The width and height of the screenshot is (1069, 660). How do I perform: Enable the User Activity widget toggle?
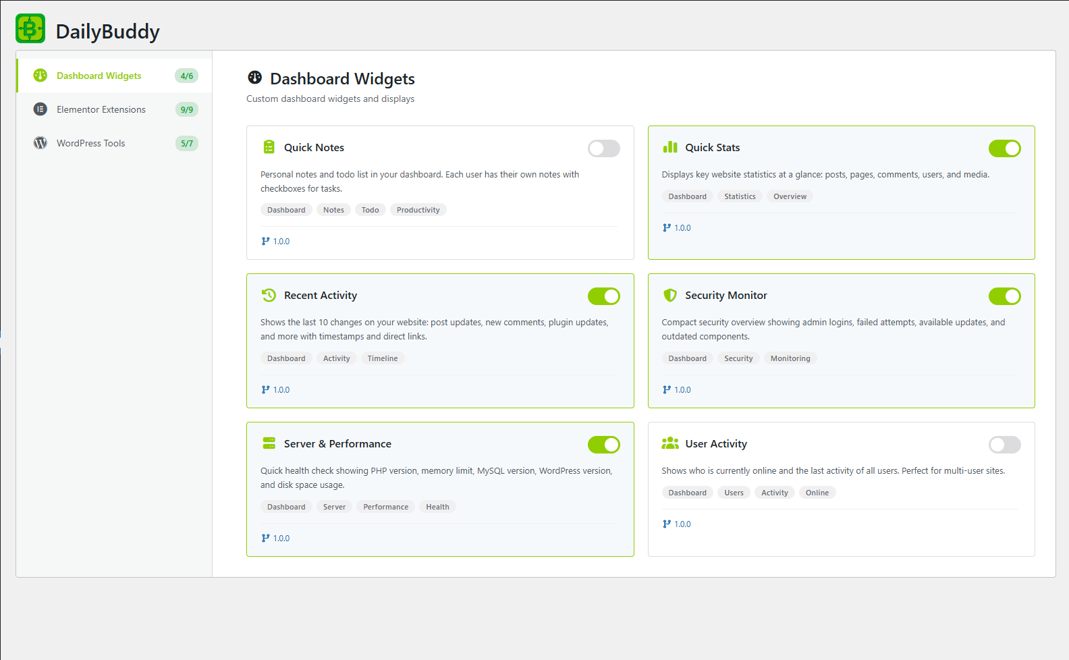(x=1004, y=445)
